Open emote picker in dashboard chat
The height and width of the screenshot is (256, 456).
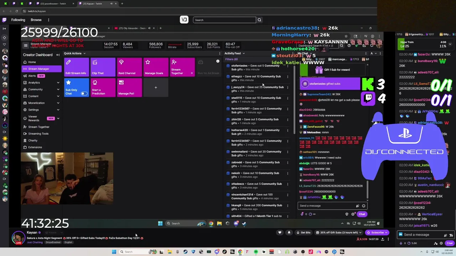tap(363, 206)
